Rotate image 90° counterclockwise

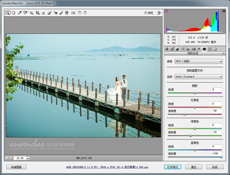click(x=80, y=13)
